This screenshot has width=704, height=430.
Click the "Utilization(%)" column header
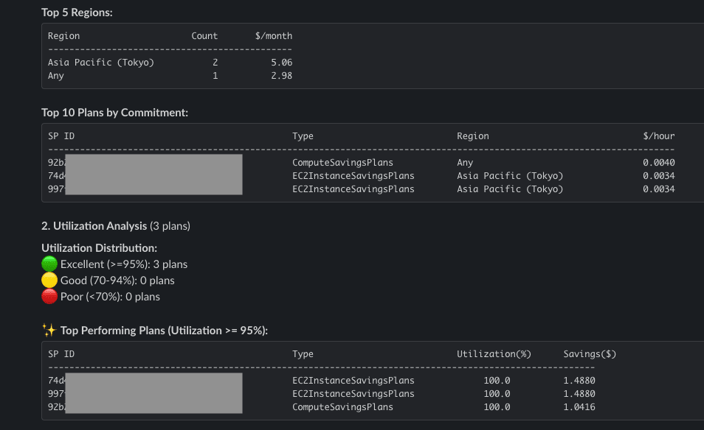coord(494,354)
